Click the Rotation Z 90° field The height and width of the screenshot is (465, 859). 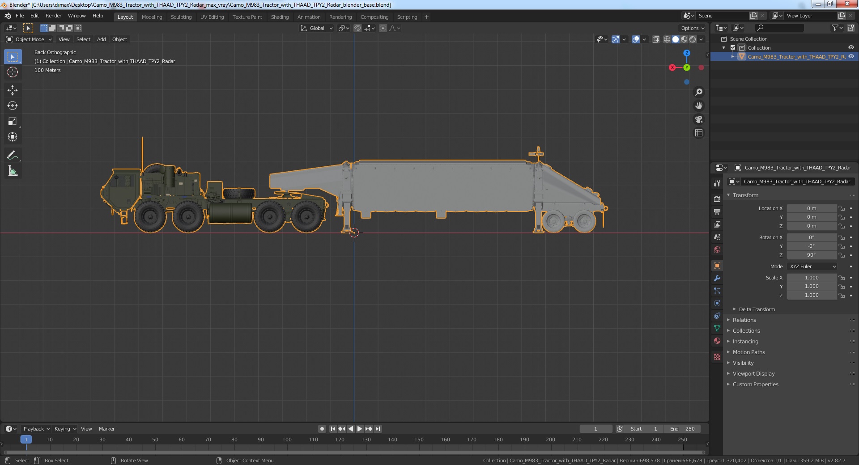[x=812, y=255]
